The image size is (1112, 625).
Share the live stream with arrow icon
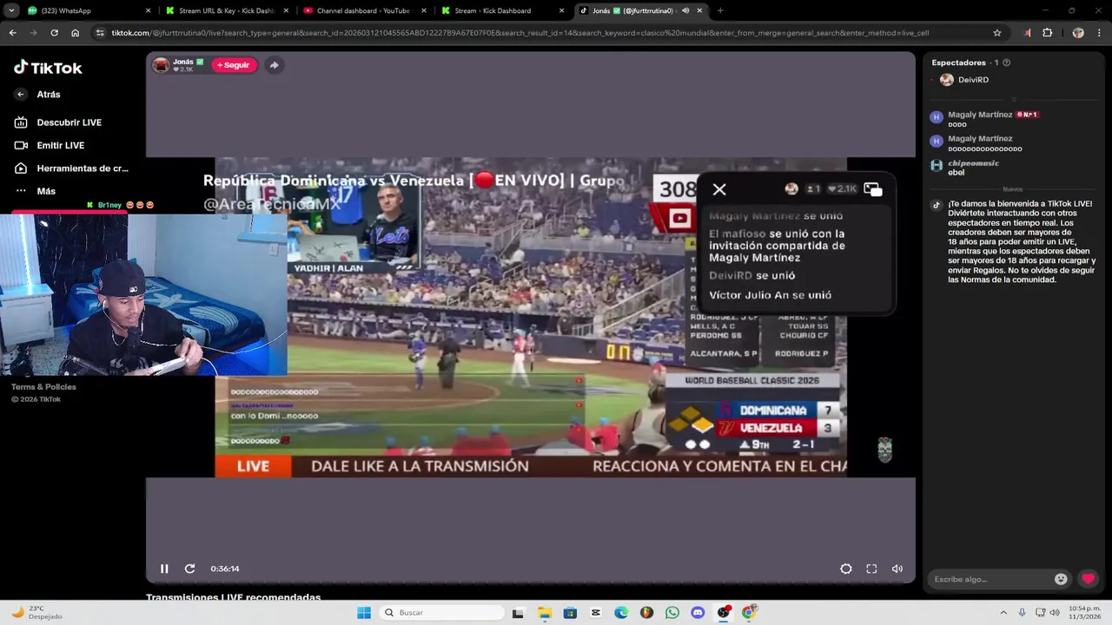click(x=274, y=65)
